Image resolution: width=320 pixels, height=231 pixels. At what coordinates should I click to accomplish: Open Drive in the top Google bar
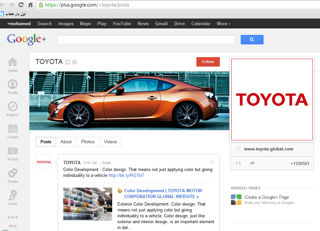pos(179,24)
